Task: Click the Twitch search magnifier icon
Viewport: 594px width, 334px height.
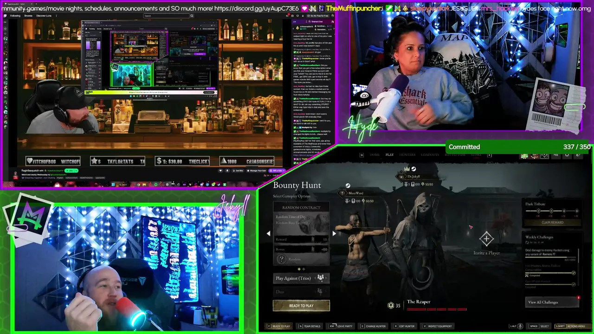Action: 192,16
